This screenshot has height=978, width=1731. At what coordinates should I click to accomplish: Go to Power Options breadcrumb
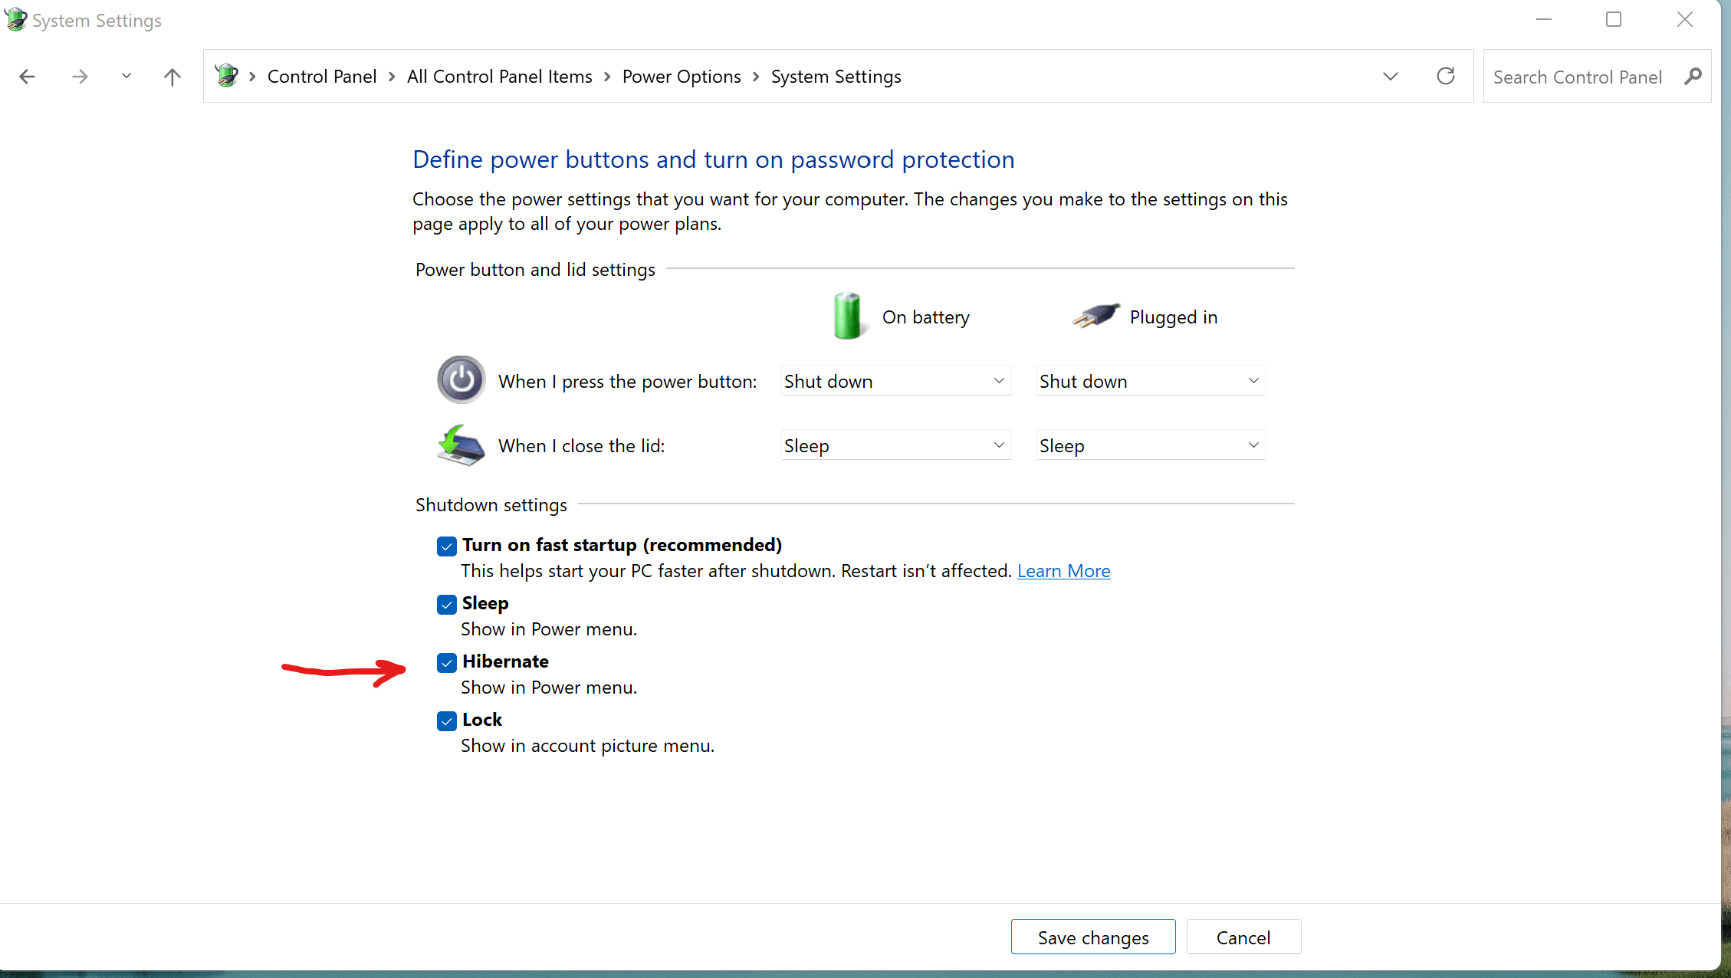tap(682, 77)
